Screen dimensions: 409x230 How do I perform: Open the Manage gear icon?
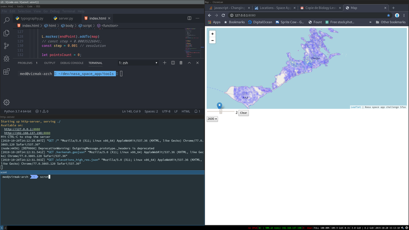[x=7, y=103]
